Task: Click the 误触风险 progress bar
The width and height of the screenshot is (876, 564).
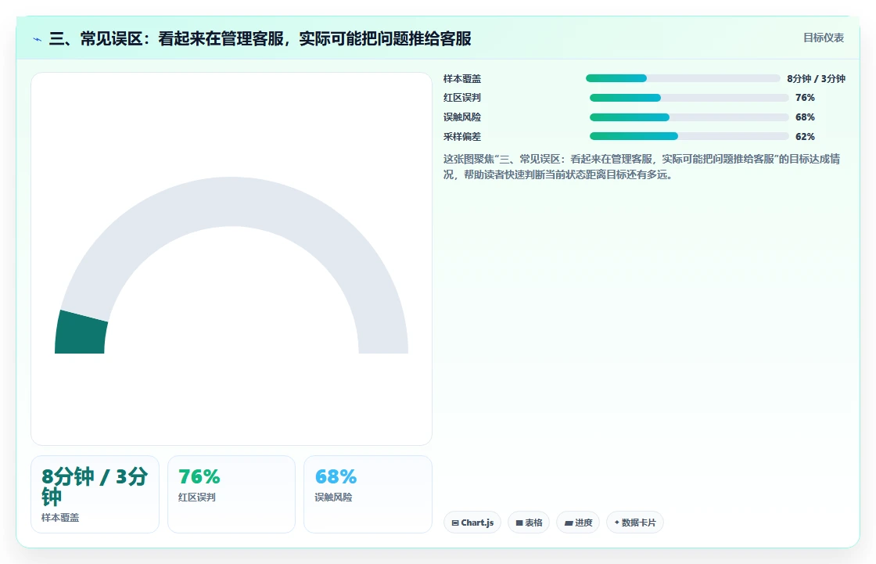Action: click(689, 117)
